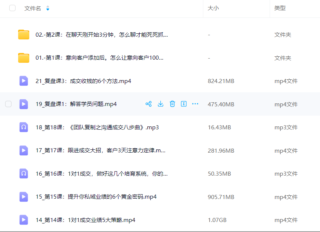
Task: Click audio icon of 18_第18课
Action: point(24,127)
